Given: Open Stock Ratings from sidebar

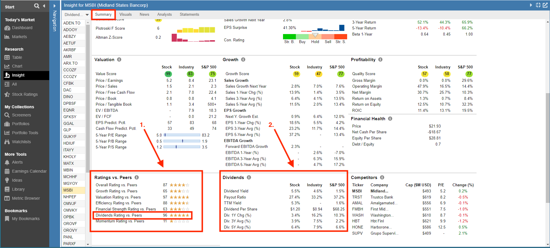Looking at the screenshot, I should [x=25, y=94].
